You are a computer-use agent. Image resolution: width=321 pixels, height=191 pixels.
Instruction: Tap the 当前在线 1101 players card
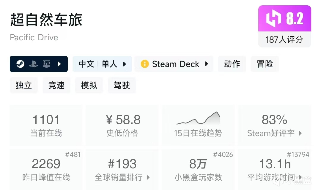pos(46,125)
